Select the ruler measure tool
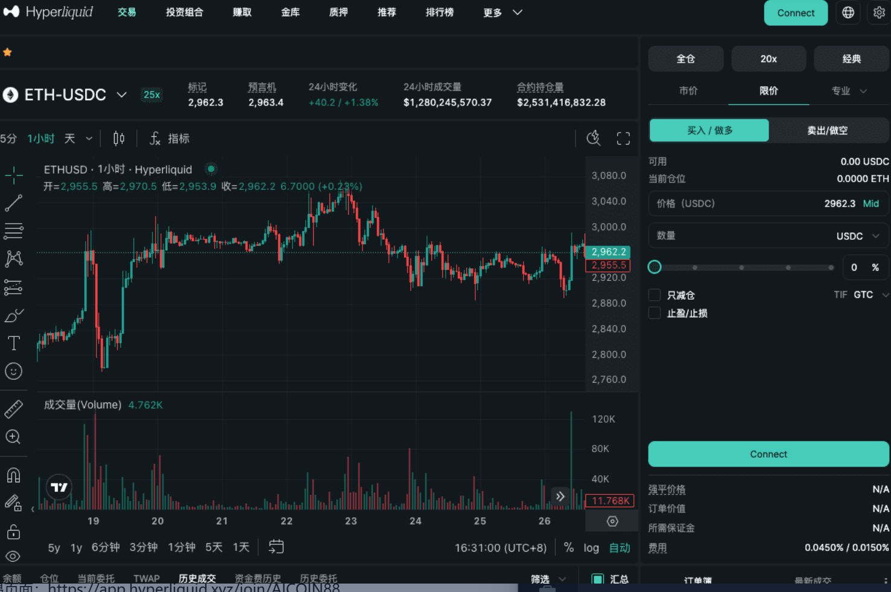 pos(13,409)
